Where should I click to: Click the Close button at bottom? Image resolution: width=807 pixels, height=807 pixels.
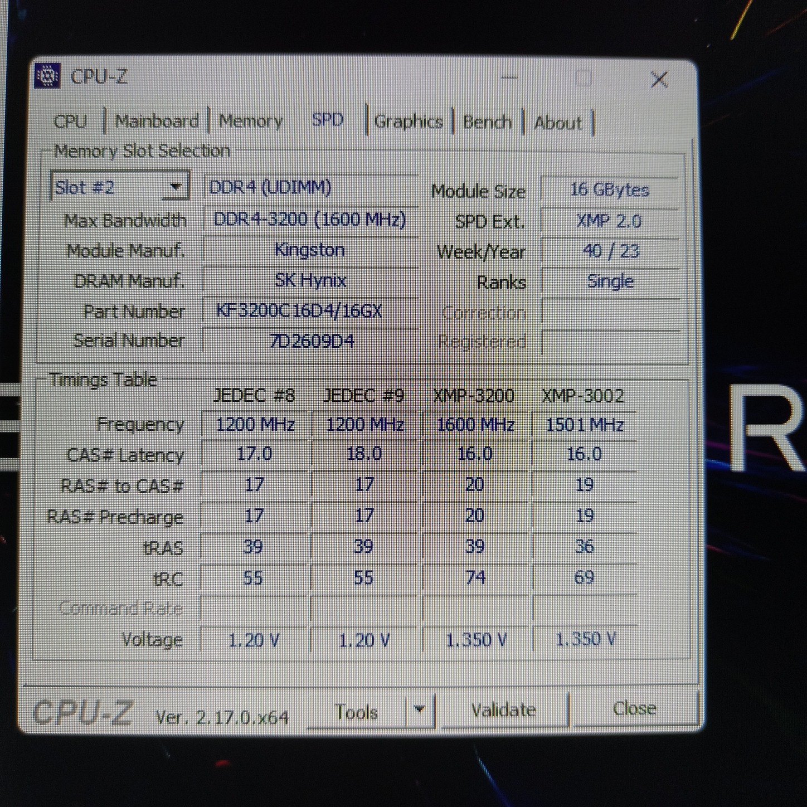pyautogui.click(x=635, y=708)
